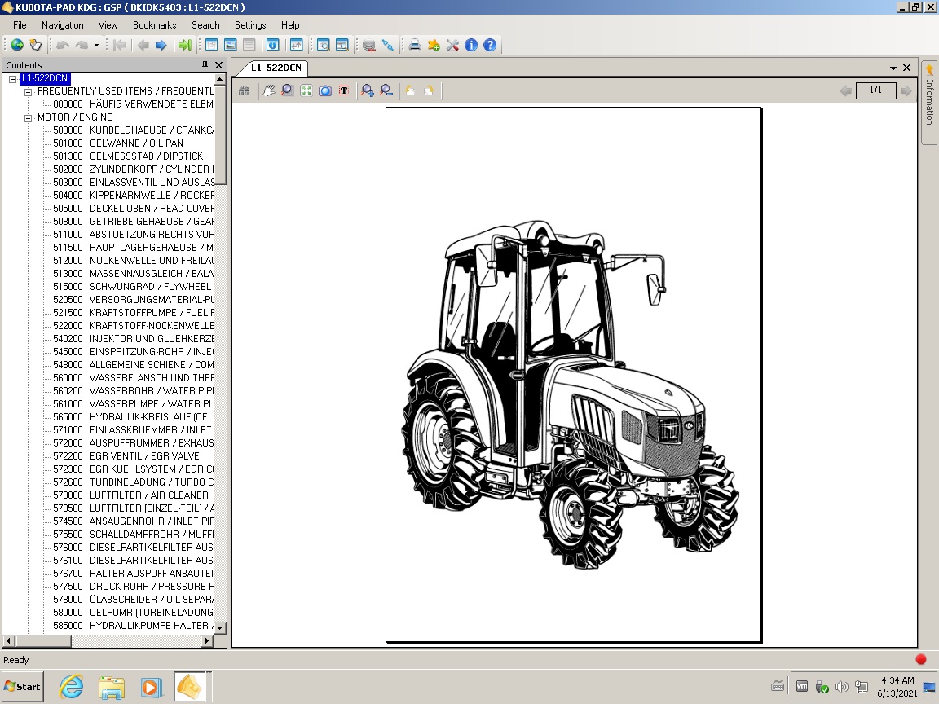Click first search-window magnifier icon
939x704 pixels.
coord(324,45)
